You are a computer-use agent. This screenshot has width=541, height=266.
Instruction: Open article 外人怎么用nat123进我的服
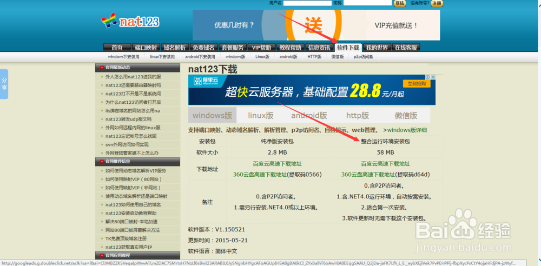133,77
